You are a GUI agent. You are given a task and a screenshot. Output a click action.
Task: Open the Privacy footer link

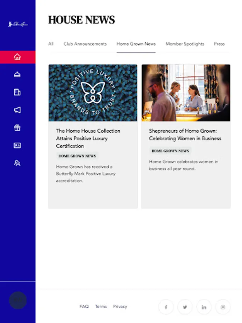tap(120, 306)
